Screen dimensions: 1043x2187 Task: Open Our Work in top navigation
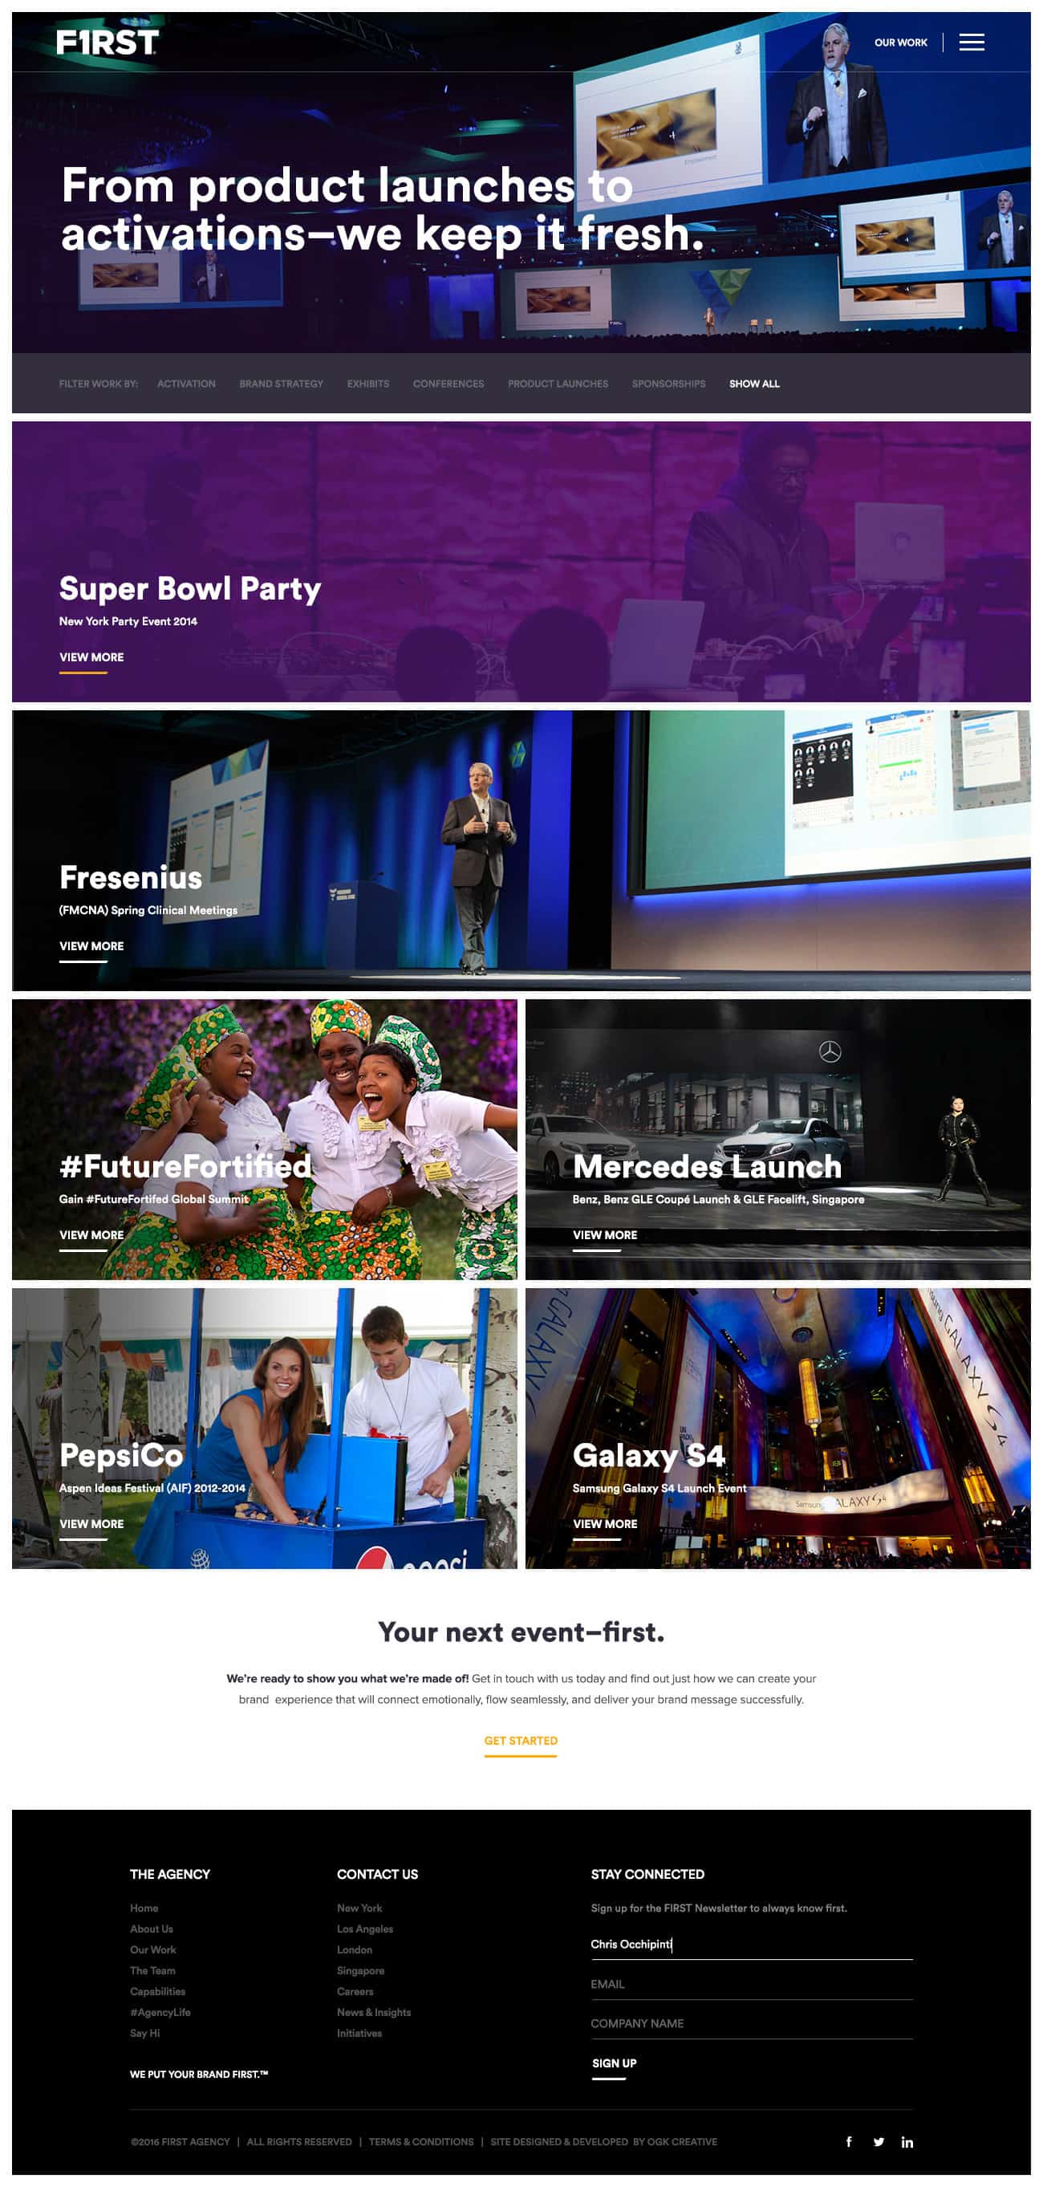pos(900,43)
